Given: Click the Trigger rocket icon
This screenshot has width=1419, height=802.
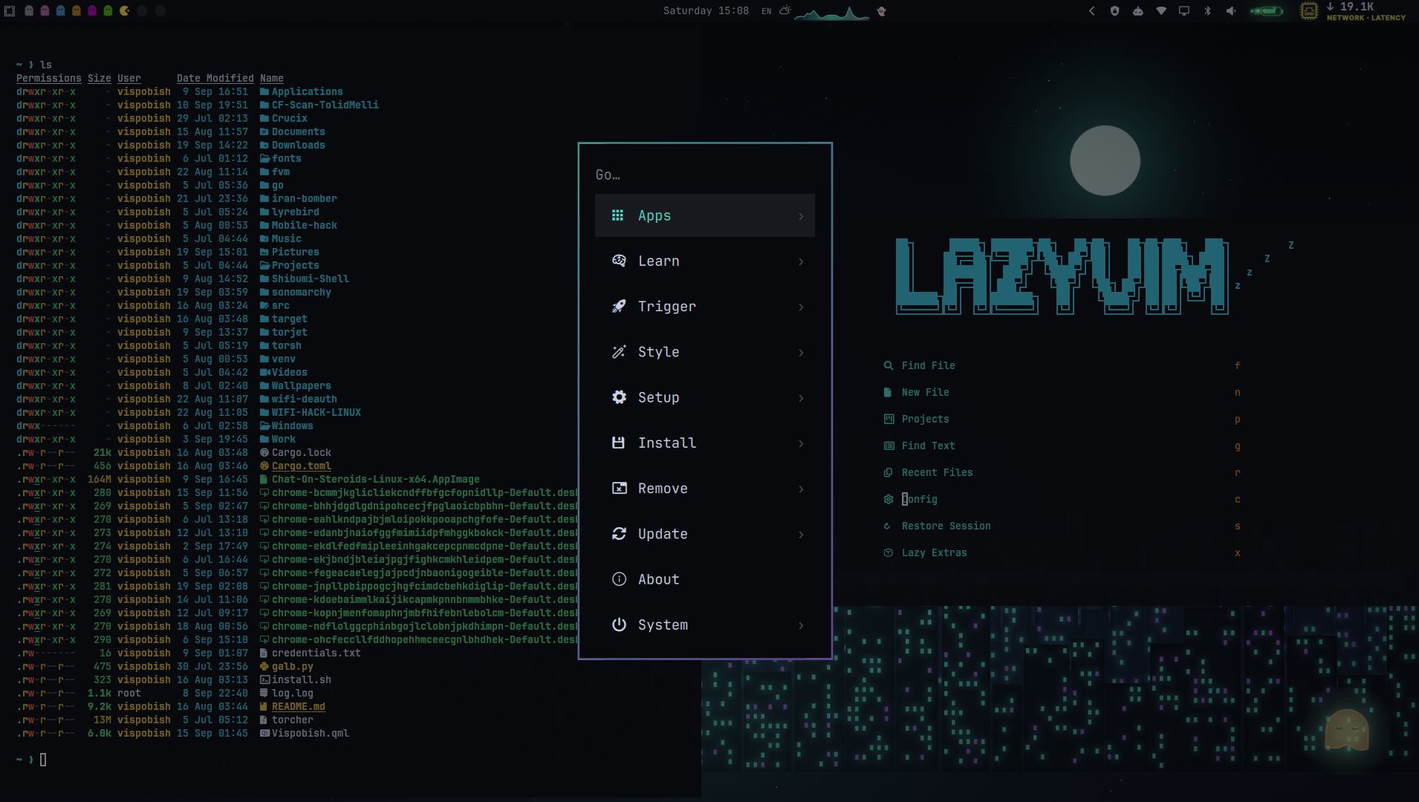Looking at the screenshot, I should tap(618, 306).
